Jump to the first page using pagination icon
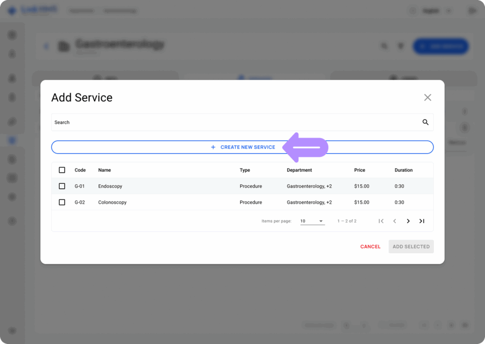Viewport: 485px width, 344px height. click(x=381, y=221)
